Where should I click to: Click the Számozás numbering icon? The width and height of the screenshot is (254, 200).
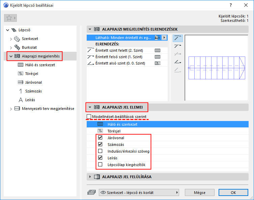click(21, 91)
